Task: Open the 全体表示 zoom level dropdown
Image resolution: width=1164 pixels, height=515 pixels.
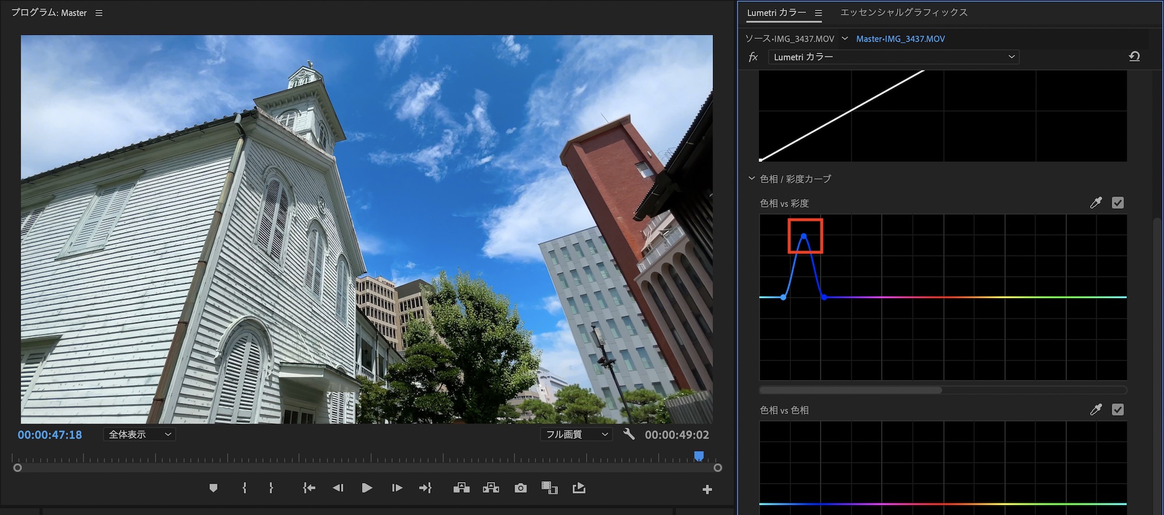Action: point(140,434)
